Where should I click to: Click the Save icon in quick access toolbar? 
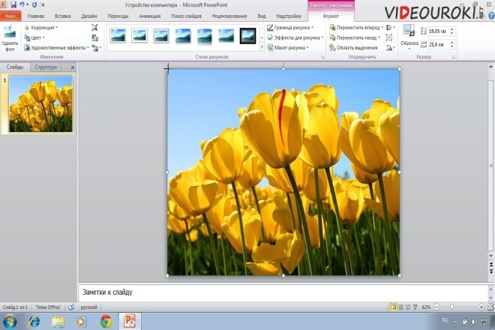13,4
